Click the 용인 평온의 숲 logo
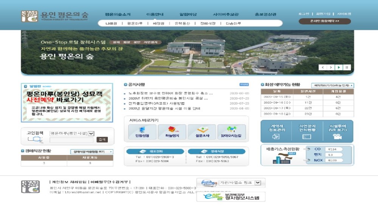 click(x=55, y=16)
